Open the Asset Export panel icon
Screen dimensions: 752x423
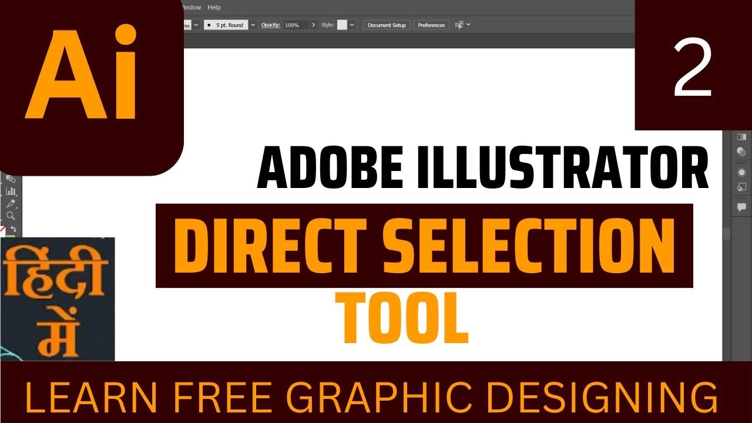[x=741, y=187]
